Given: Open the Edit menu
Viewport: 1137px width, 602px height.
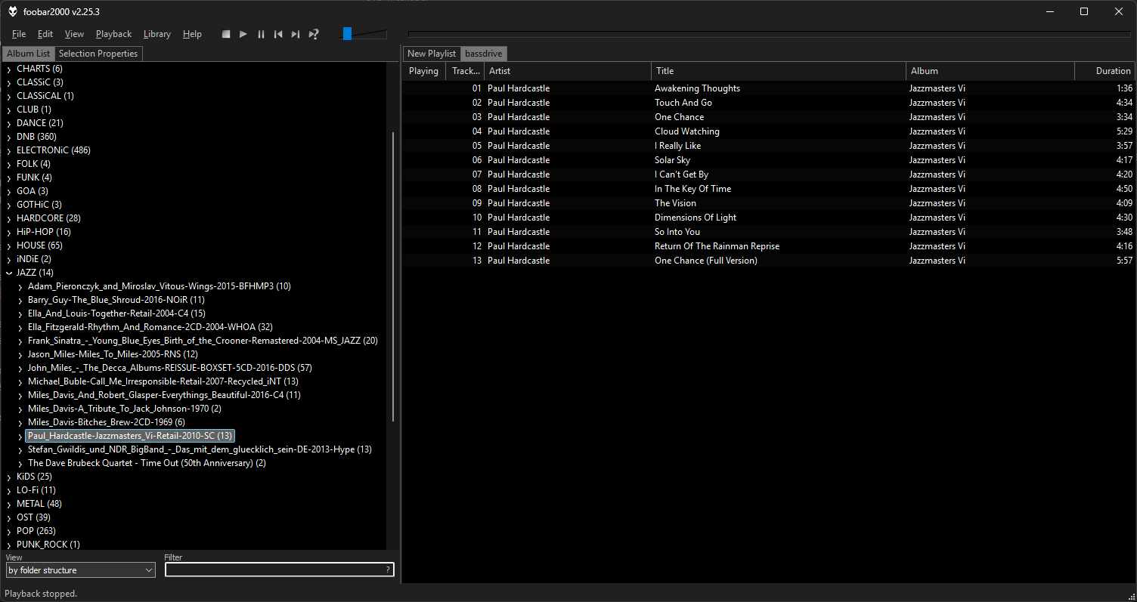Looking at the screenshot, I should coord(45,34).
